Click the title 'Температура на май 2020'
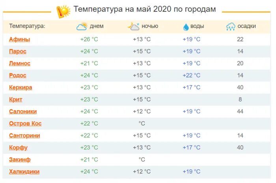 point(145,9)
